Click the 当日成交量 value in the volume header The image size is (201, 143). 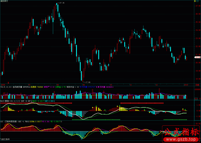click(x=26, y=87)
